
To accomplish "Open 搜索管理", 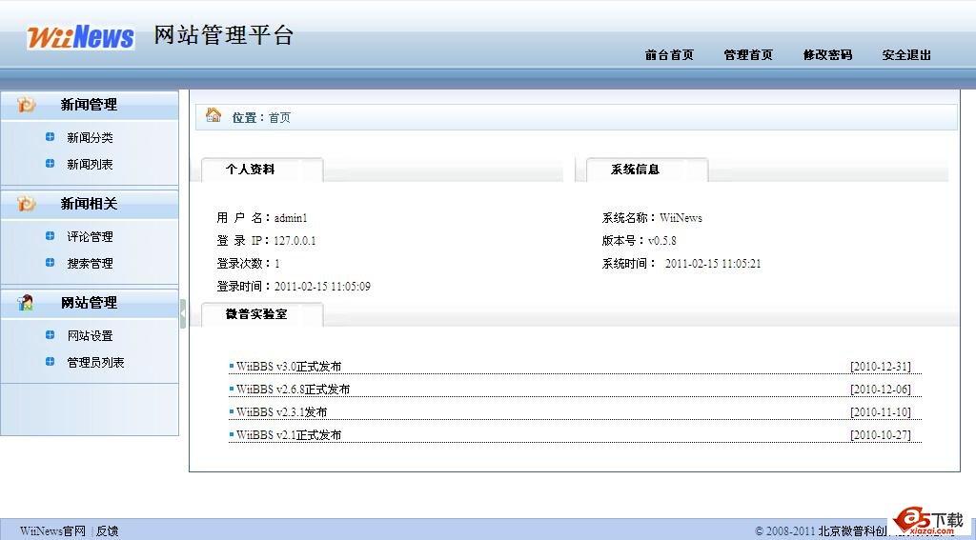I will (x=90, y=263).
